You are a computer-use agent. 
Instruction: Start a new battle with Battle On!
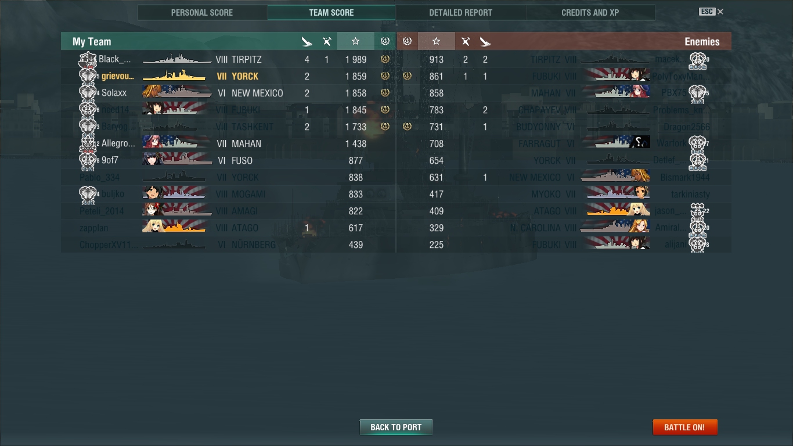685,427
